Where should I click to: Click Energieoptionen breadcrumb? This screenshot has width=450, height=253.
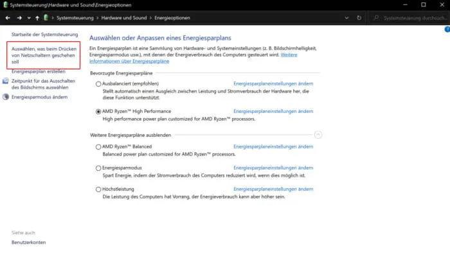click(x=172, y=18)
